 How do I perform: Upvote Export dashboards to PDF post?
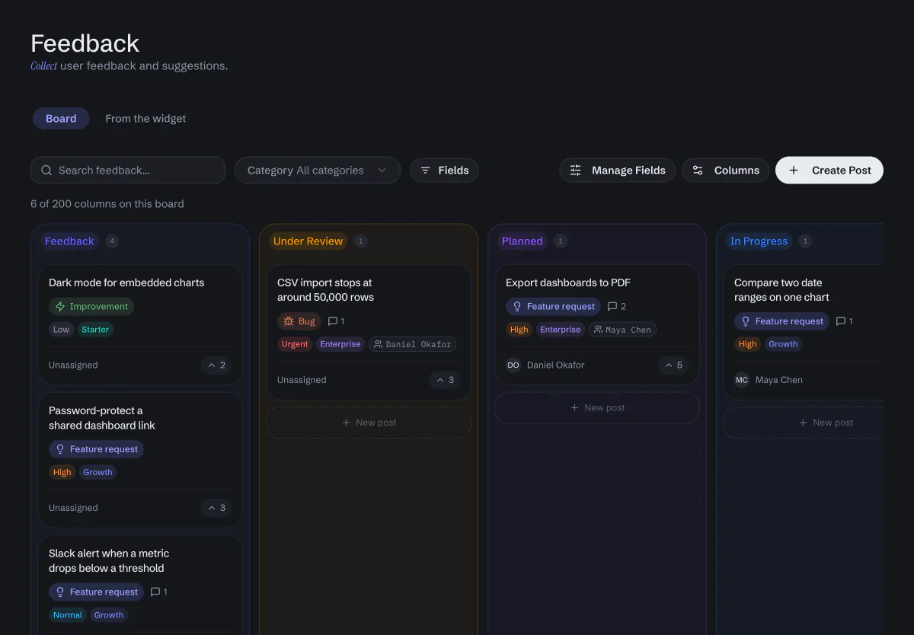pyautogui.click(x=674, y=365)
